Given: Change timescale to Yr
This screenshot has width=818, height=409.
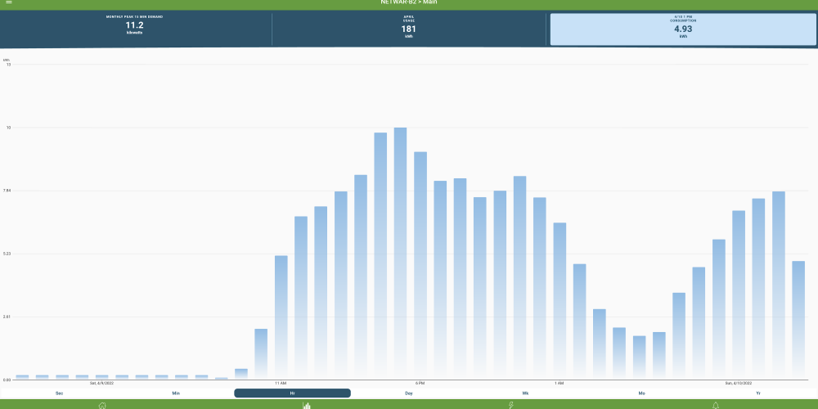Looking at the screenshot, I should (758, 393).
